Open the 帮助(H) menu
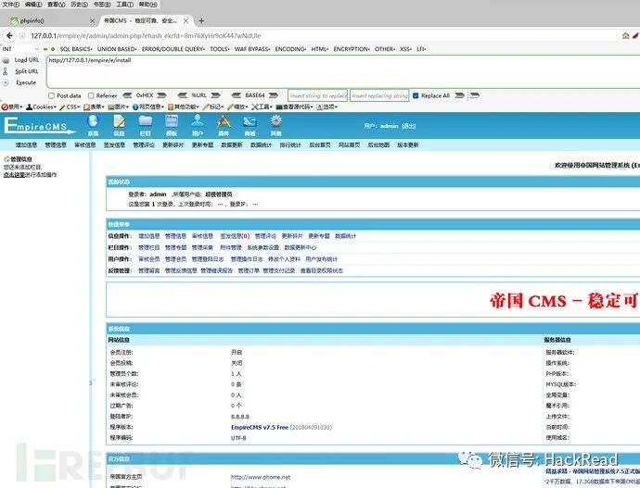 (148, 5)
